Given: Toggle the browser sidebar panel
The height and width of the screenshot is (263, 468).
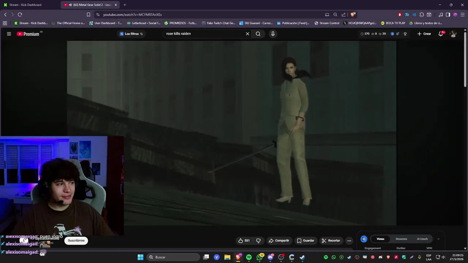Looking at the screenshot, I should click(x=448, y=15).
